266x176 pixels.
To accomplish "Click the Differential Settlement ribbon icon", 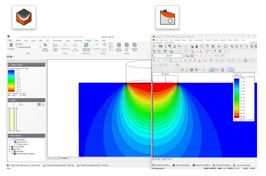I will (86, 47).
